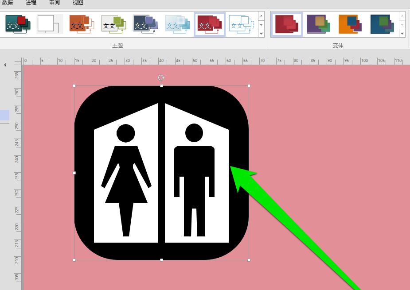Open the Variants gallery more dropdown

point(402,33)
